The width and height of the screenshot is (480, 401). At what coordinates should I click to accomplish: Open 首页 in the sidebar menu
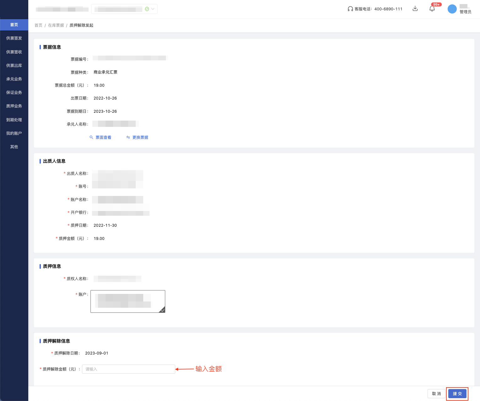[14, 25]
